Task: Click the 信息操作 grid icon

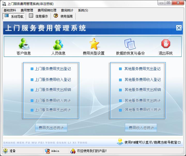Action: click(x=31, y=16)
